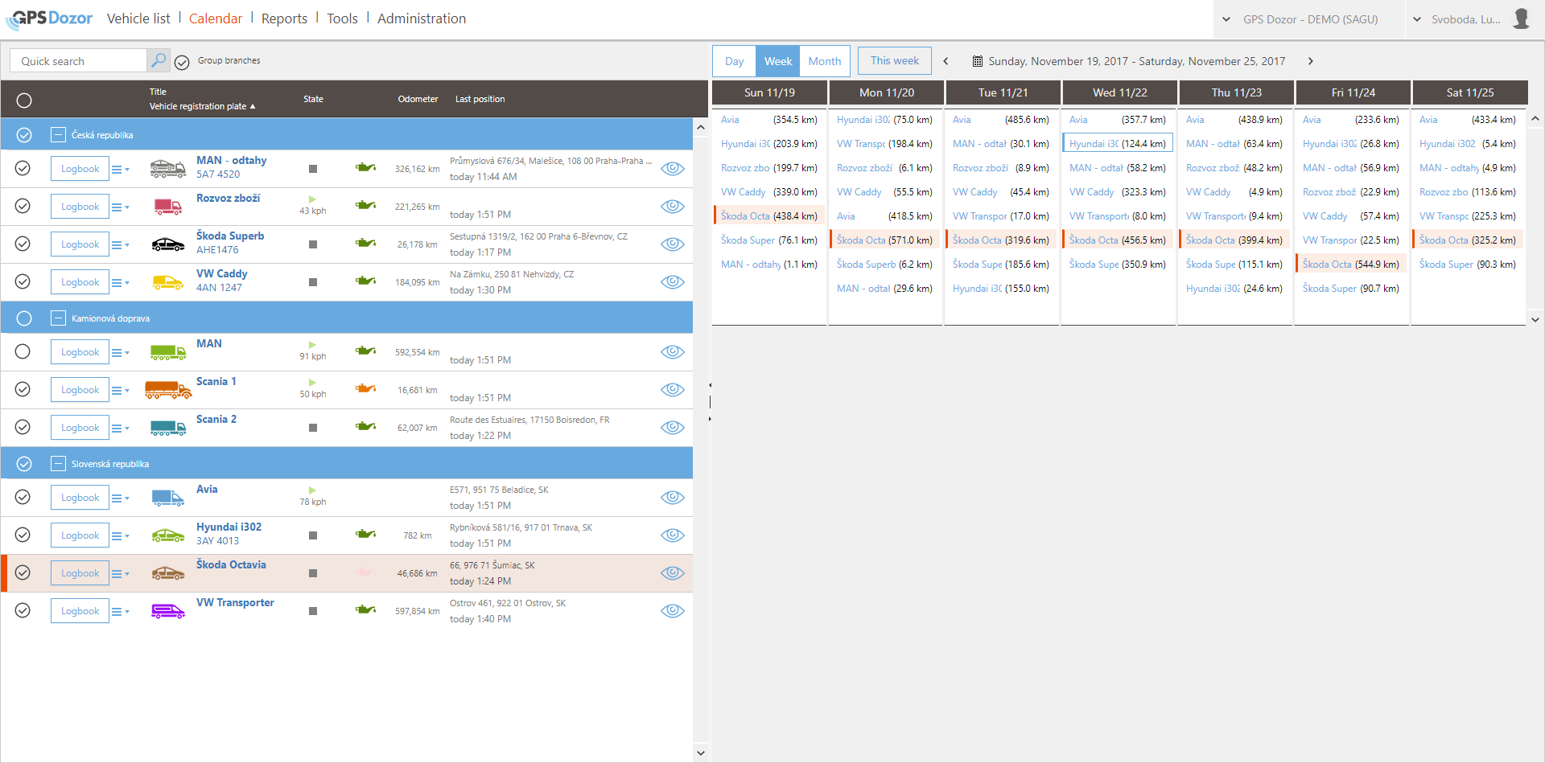
Task: Open the menu dropdown beside VW Caddy Logbook
Action: pyautogui.click(x=120, y=282)
